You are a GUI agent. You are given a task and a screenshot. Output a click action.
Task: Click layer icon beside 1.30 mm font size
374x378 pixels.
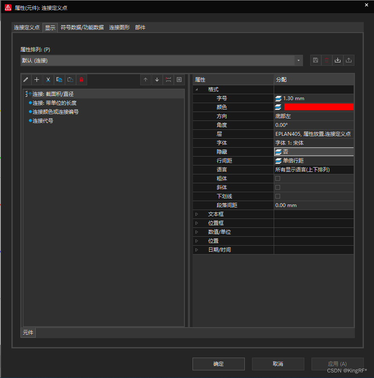pyautogui.click(x=278, y=98)
